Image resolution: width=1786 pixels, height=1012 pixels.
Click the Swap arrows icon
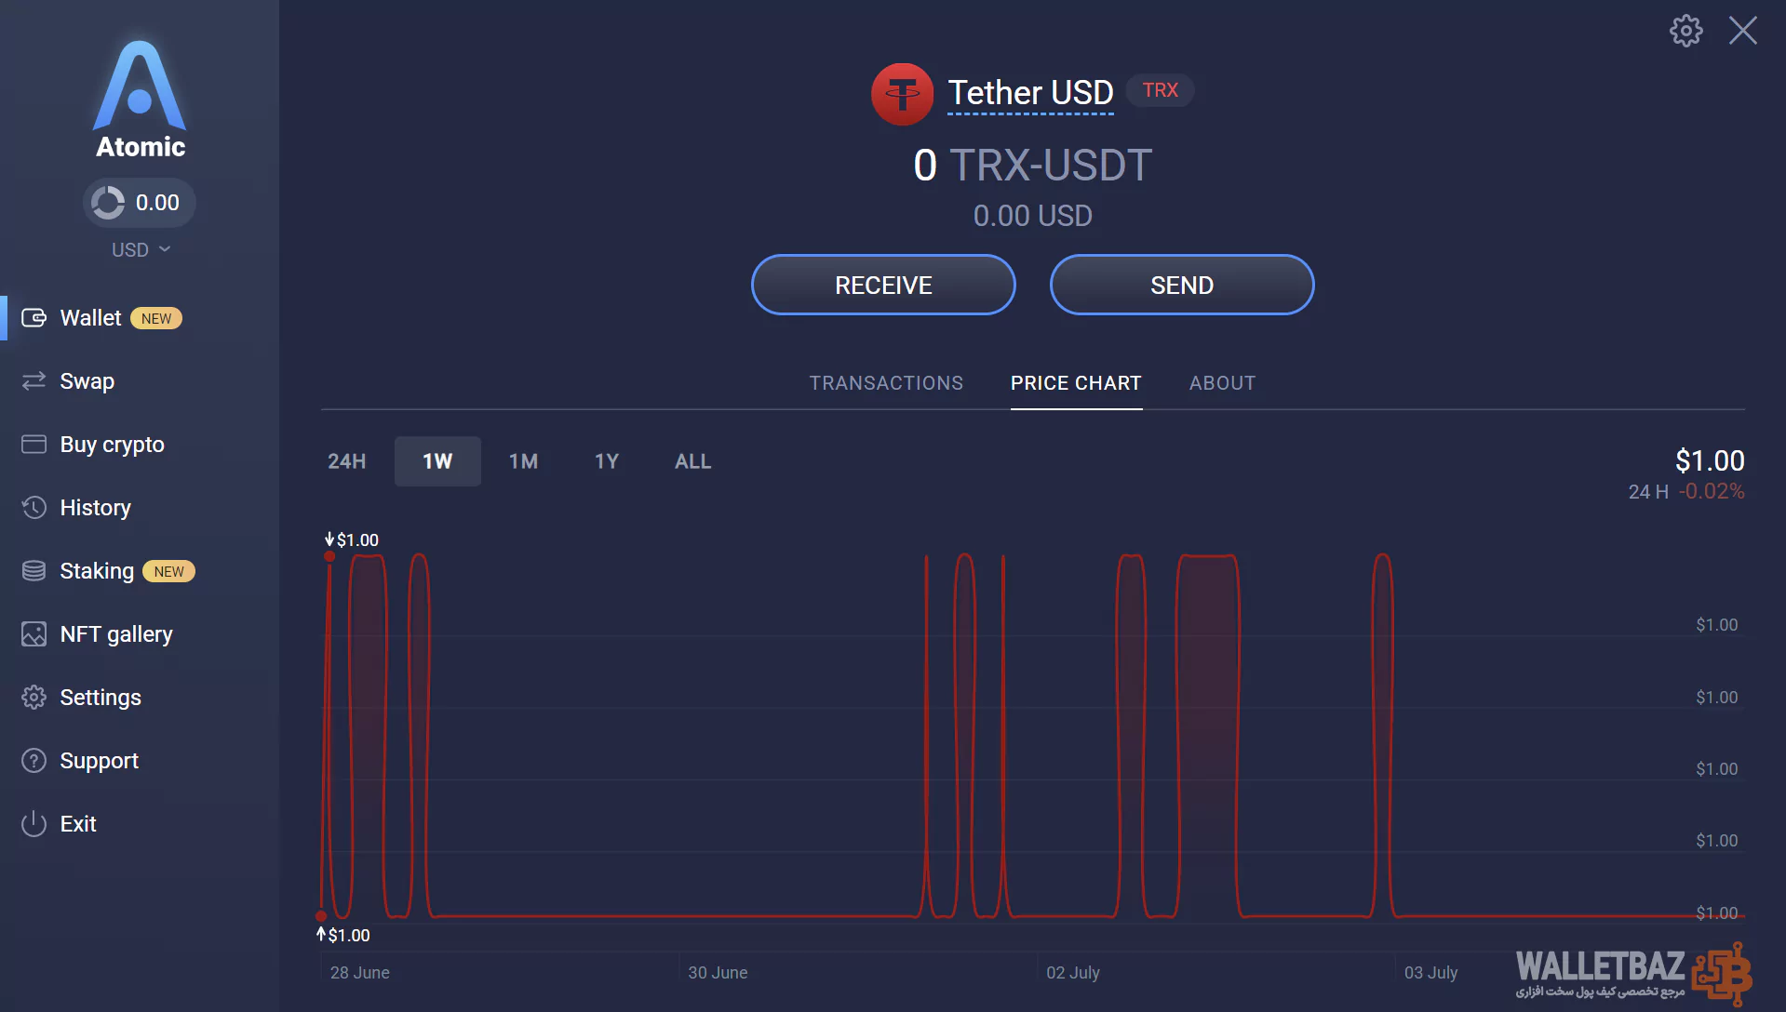pyautogui.click(x=34, y=381)
